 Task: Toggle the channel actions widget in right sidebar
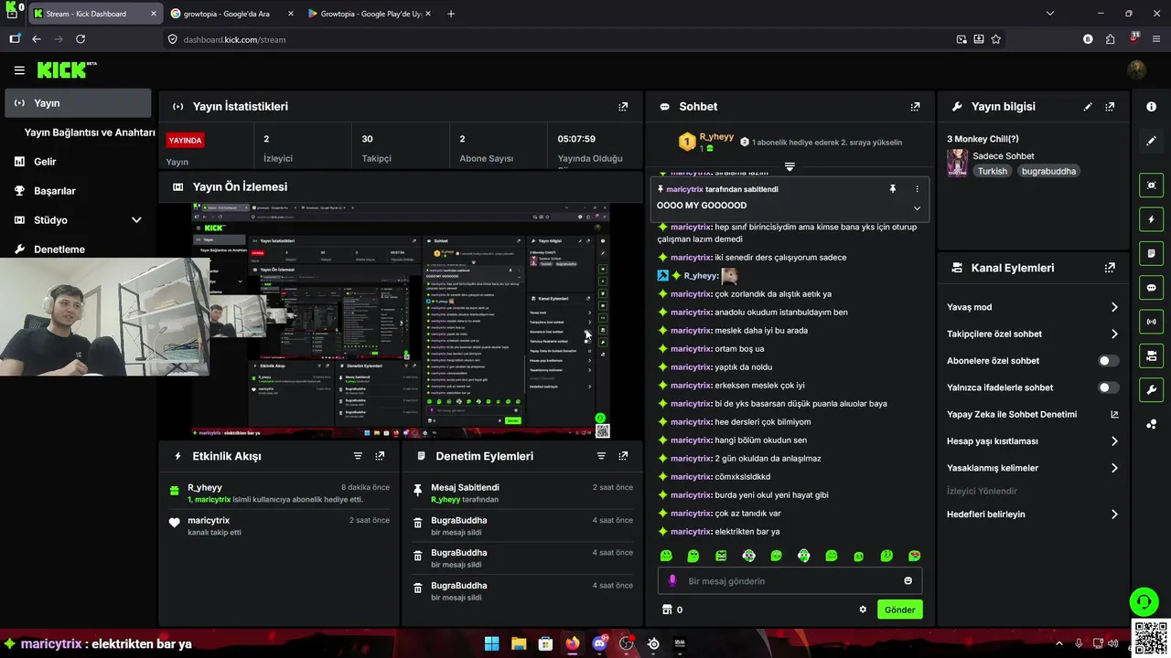[1151, 356]
